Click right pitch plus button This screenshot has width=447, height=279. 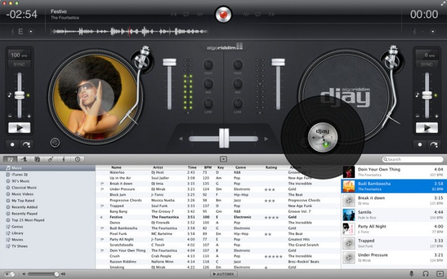click(x=436, y=116)
